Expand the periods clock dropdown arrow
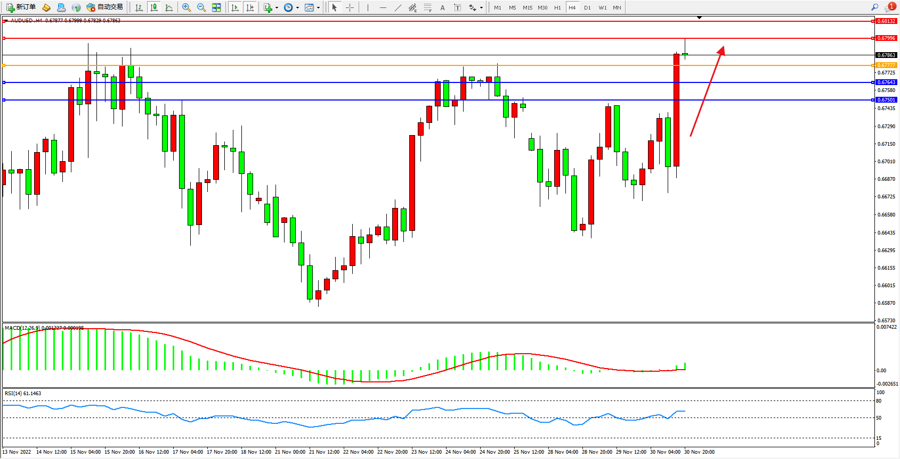Viewport: 900px width, 459px height. pyautogui.click(x=297, y=7)
